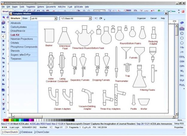Switch Template Window to Structure mode
187x136 pixels.
click(x=15, y=18)
